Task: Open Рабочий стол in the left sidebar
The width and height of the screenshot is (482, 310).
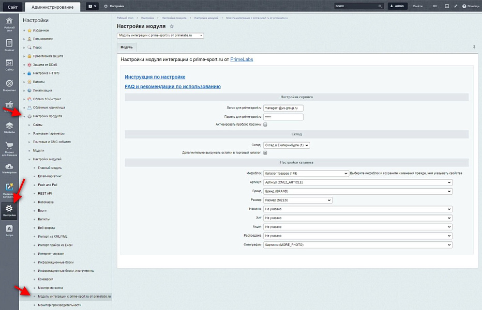Action: [9, 23]
